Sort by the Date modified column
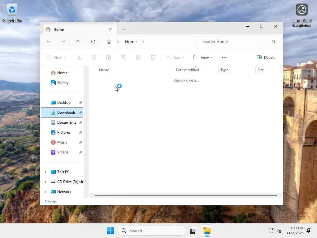Viewport: 317px width, 238px height. click(196, 70)
